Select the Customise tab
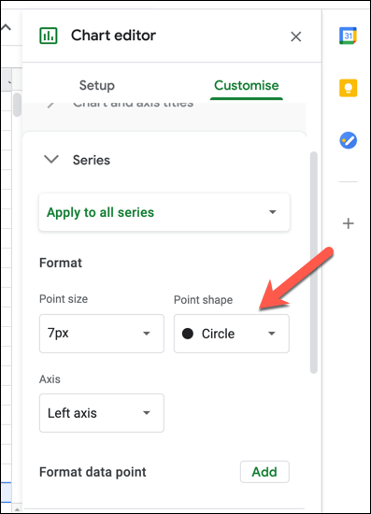The image size is (371, 514). (x=247, y=85)
